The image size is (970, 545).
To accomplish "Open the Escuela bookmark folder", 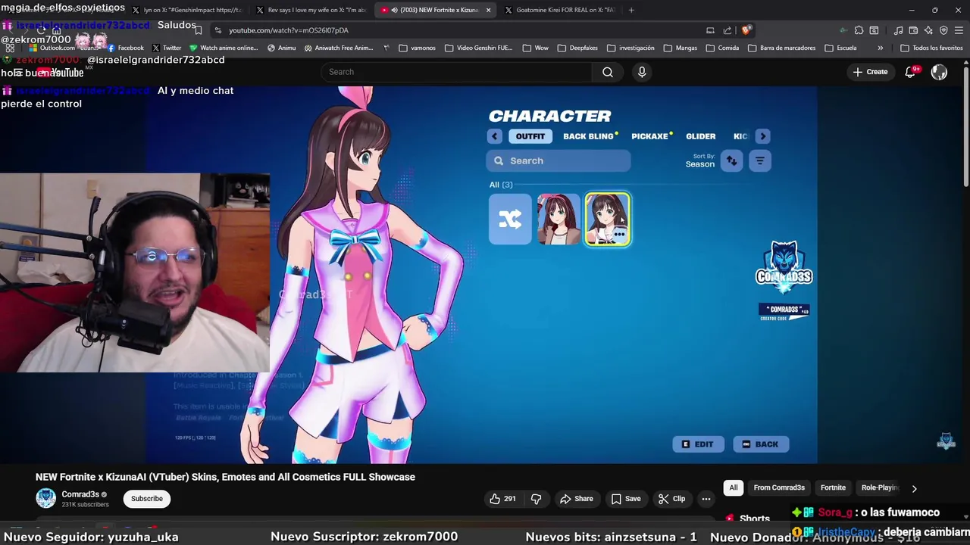I will point(841,48).
